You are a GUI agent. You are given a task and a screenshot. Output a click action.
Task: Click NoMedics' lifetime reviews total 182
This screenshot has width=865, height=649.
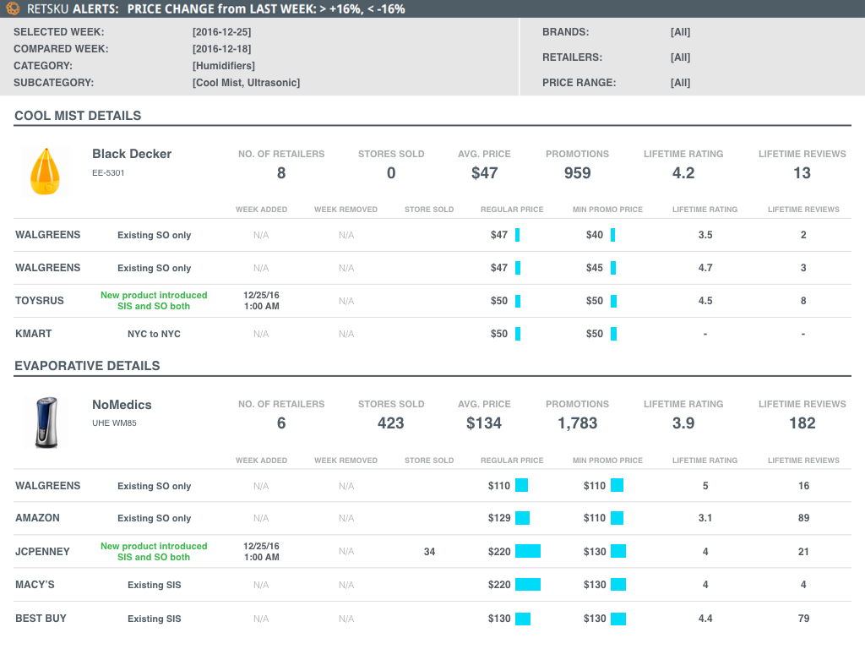[x=802, y=423]
